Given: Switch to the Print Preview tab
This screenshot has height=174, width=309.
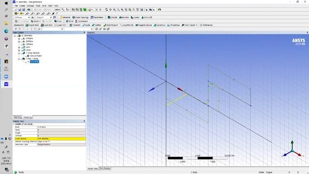Looking at the screenshot, I should [105, 168].
